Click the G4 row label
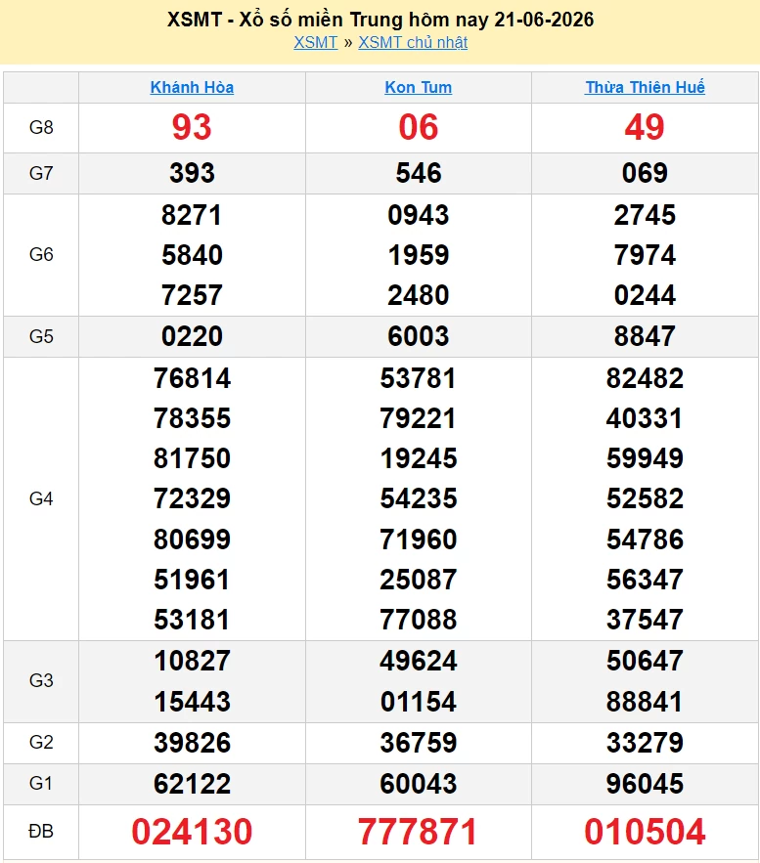The image size is (760, 863). [41, 498]
